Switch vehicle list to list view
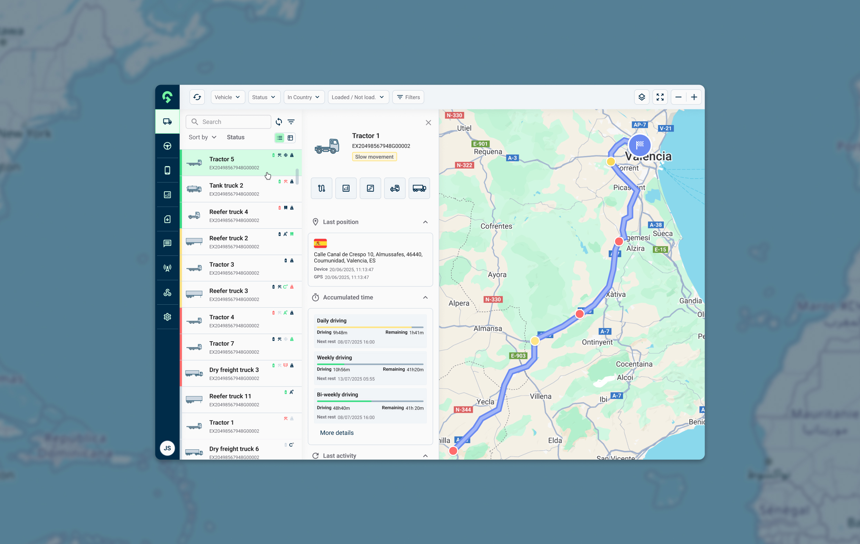Screen dimensions: 860x544 pos(280,137)
